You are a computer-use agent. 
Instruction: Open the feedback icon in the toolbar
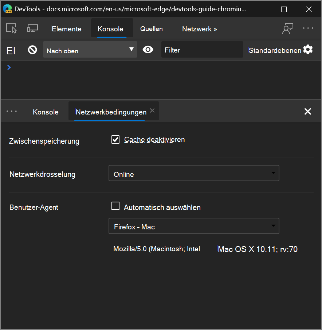point(288,28)
